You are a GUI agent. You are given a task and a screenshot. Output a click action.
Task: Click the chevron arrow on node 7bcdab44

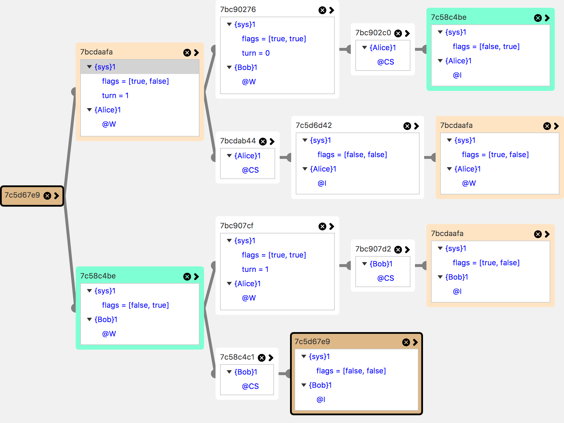(272, 142)
